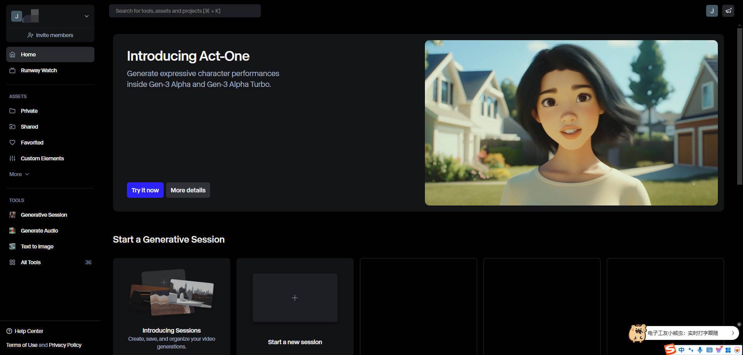
Task: Click Invite members button
Action: (50, 35)
